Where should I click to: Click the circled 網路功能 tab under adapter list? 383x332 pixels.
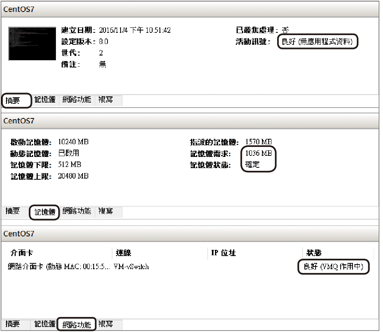[x=77, y=325]
